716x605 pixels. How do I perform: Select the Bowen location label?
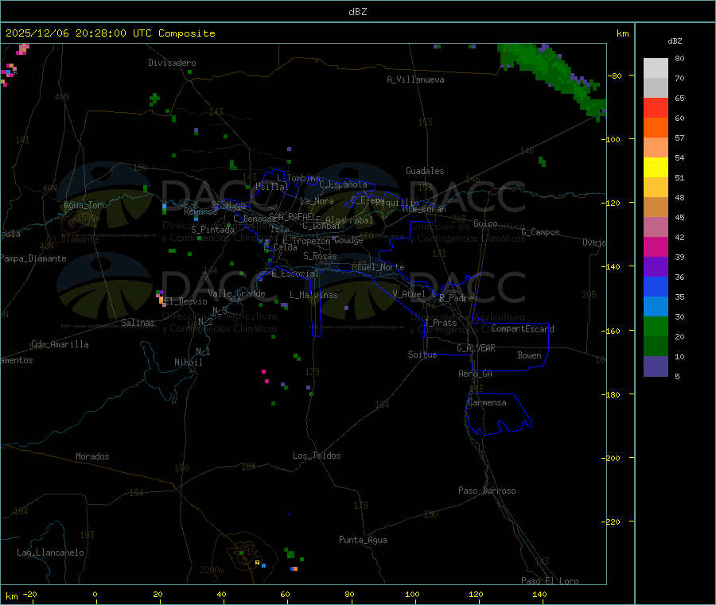529,355
